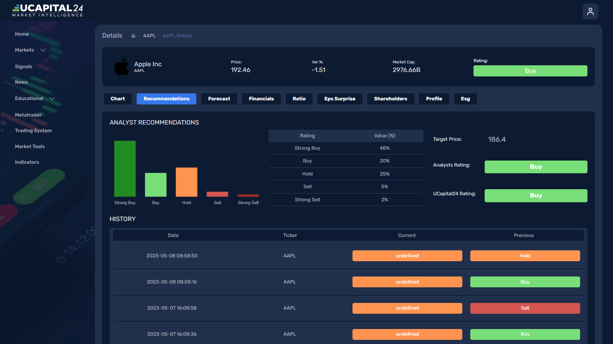Screen dimensions: 613x344
Task: Open News in sidebar
Action: tap(21, 82)
